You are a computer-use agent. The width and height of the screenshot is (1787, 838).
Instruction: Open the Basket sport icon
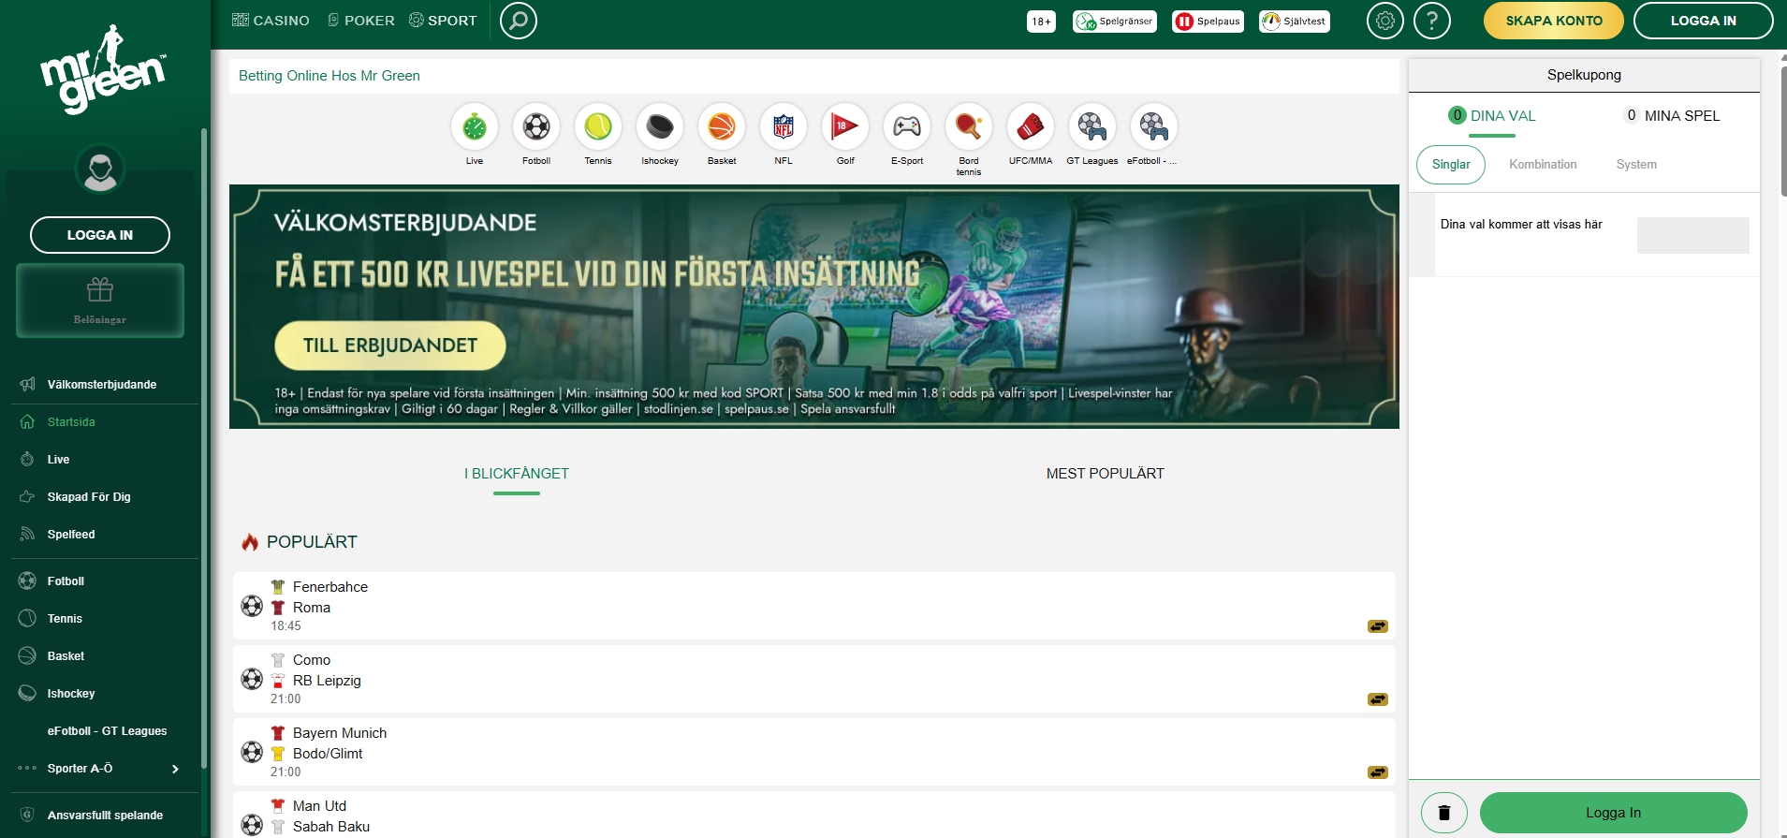(x=722, y=126)
